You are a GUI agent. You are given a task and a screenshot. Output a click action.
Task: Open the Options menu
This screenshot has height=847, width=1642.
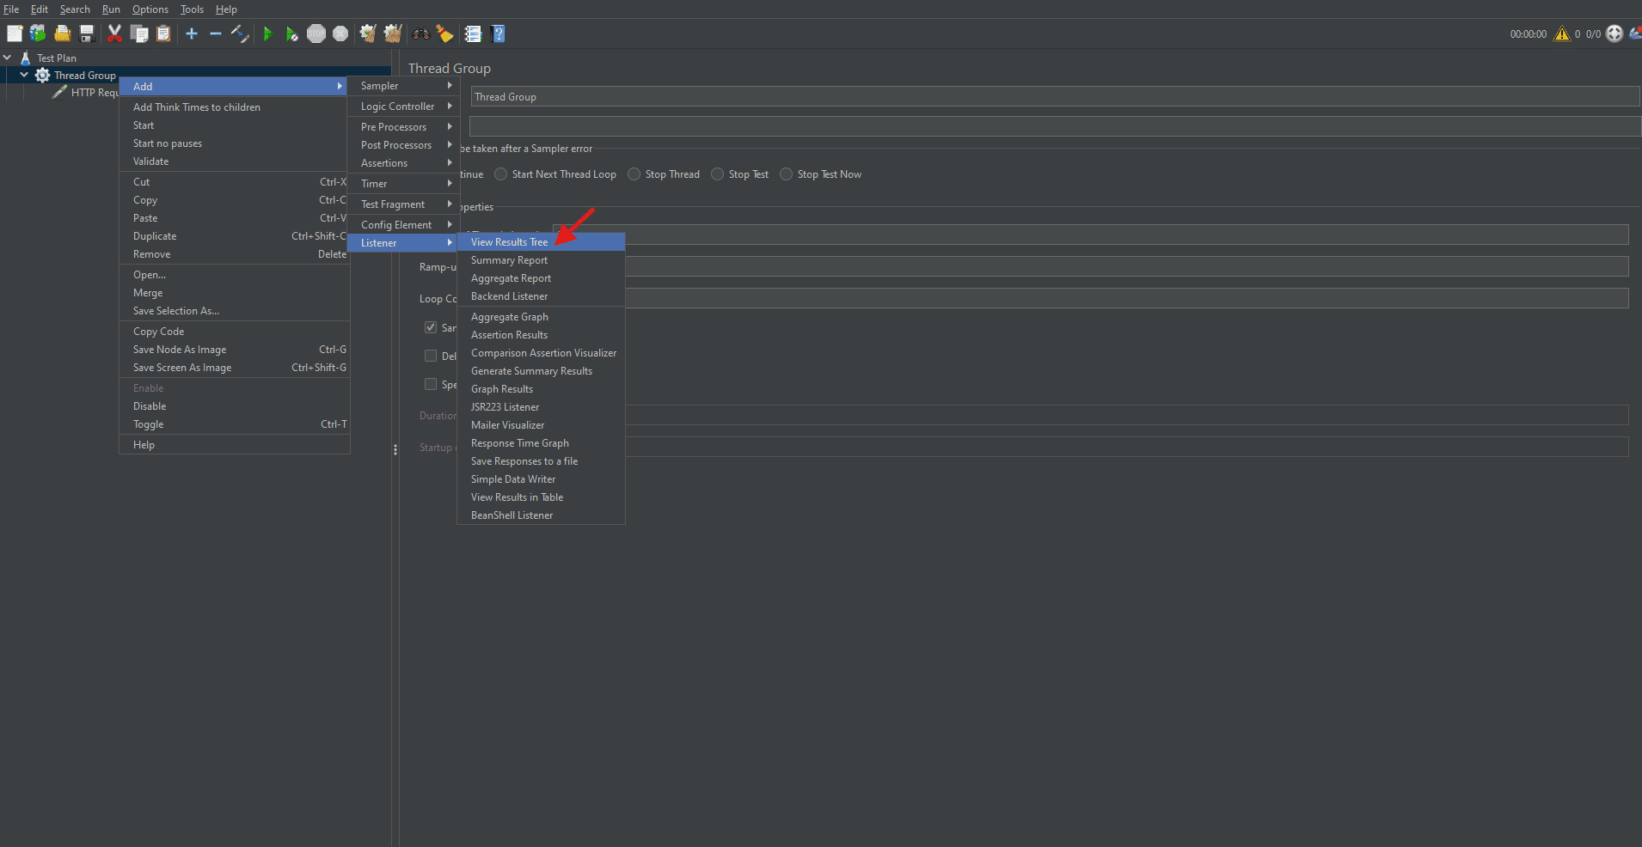150,9
